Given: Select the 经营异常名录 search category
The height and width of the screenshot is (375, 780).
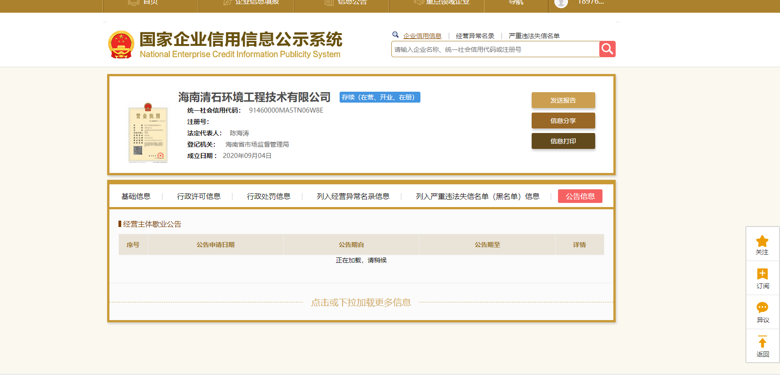Looking at the screenshot, I should tap(475, 36).
